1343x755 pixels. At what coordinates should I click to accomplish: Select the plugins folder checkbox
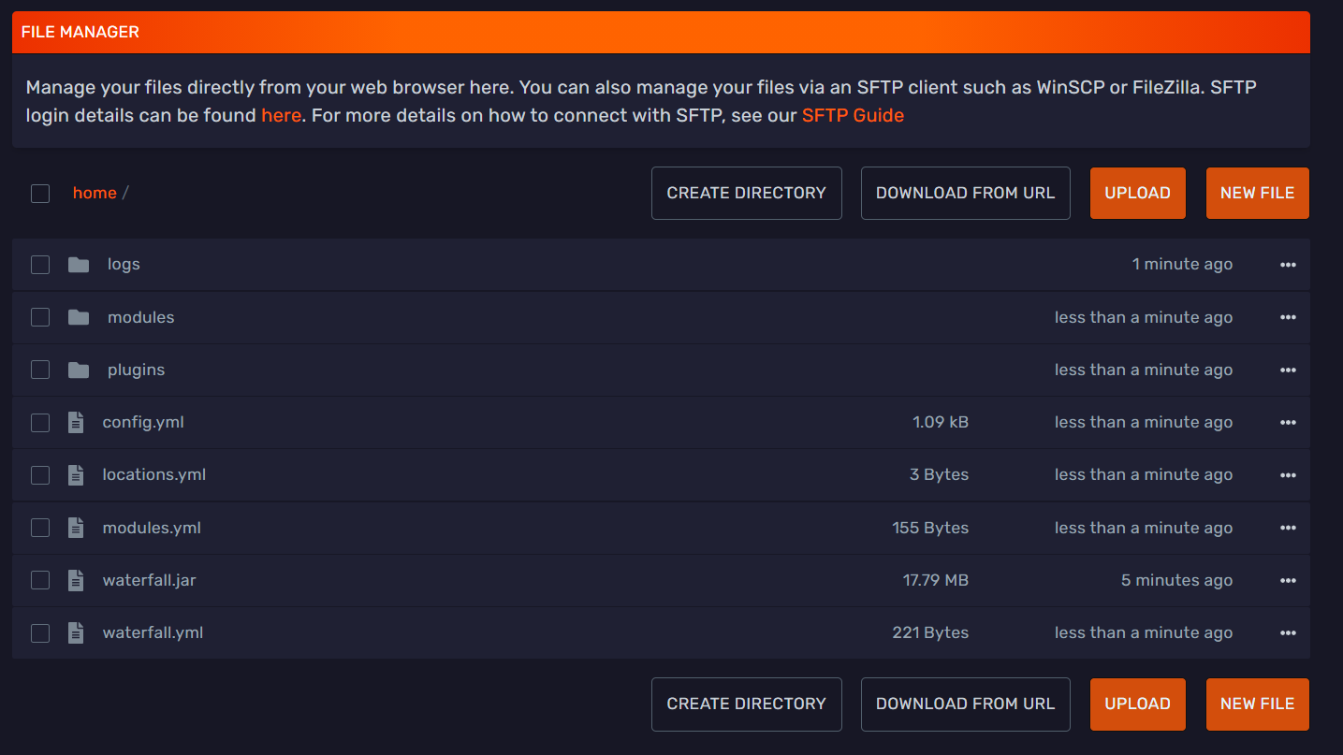40,370
